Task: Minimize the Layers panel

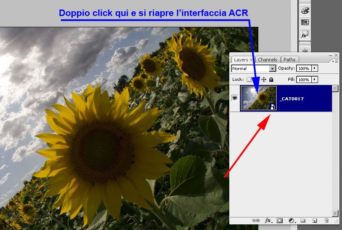Action: [x=331, y=56]
